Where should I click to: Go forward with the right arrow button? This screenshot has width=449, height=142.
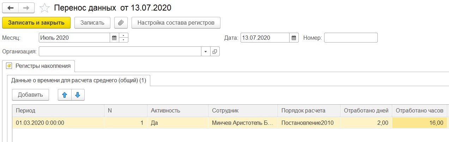coord(27,7)
